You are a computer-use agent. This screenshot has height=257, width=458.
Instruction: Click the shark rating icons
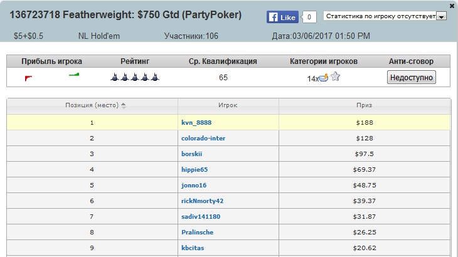(x=135, y=77)
